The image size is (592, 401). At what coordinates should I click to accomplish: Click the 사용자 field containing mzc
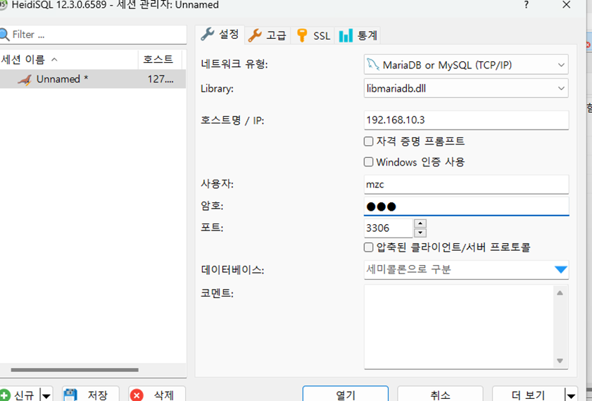466,185
